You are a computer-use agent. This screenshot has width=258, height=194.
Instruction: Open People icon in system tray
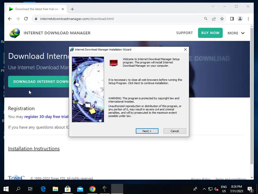pos(195,189)
